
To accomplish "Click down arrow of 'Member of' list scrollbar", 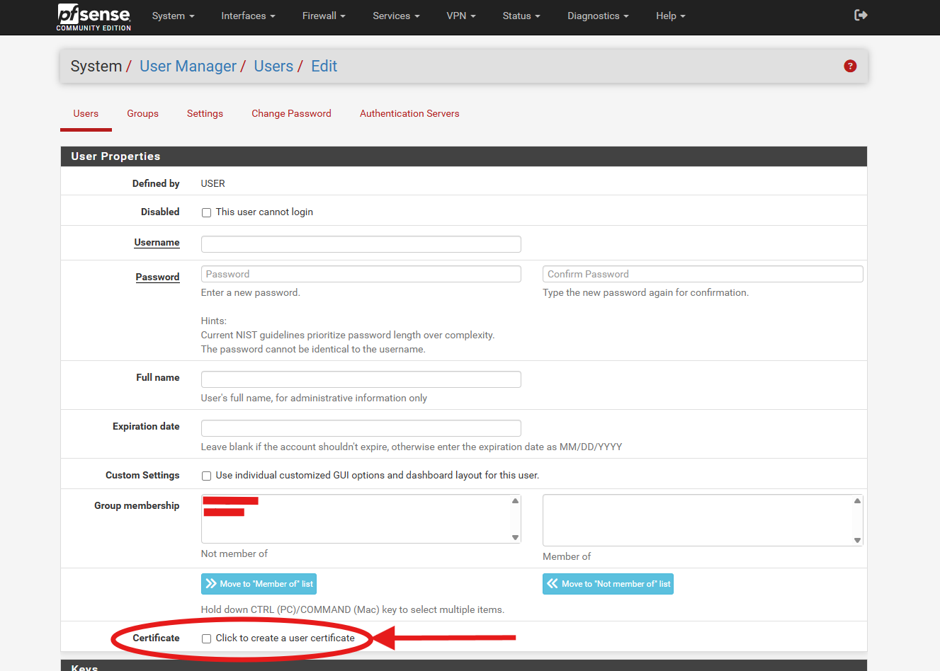I will (x=857, y=540).
